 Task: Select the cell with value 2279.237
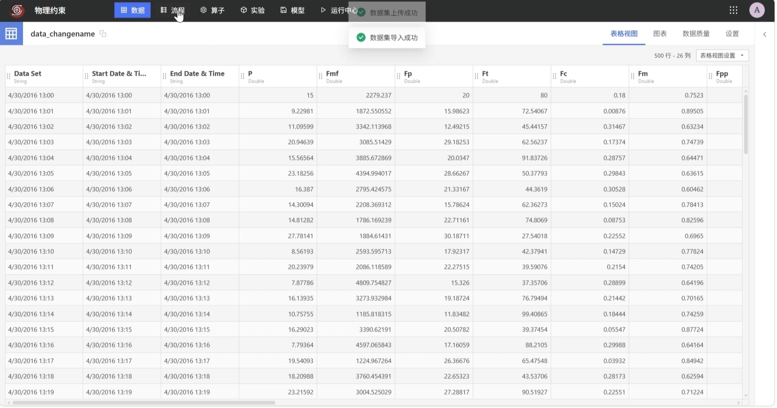click(x=356, y=95)
